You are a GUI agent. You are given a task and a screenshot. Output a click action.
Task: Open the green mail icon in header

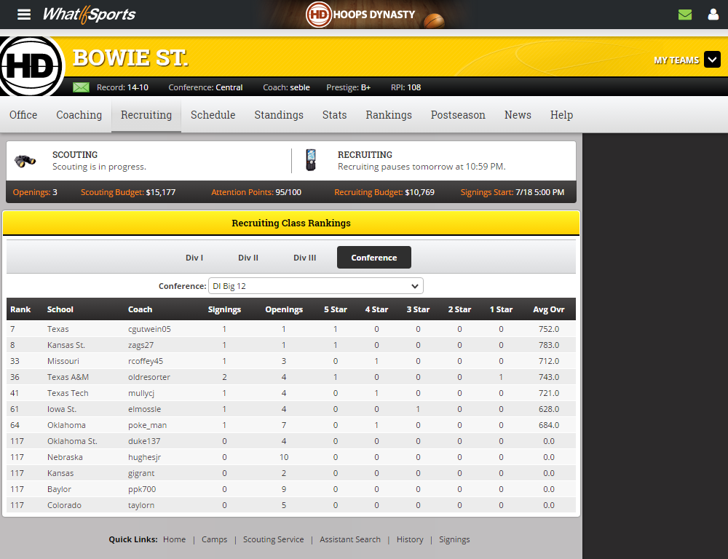pos(684,15)
